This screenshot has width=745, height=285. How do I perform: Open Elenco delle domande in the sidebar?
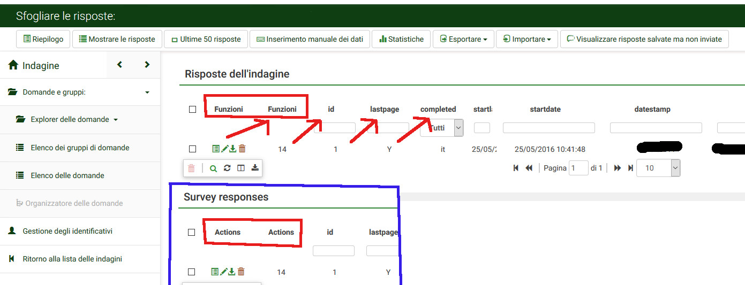click(67, 175)
